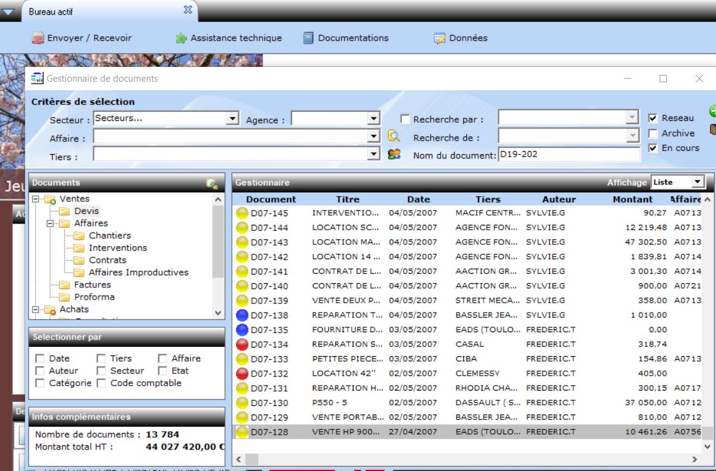The width and height of the screenshot is (716, 471).
Task: Click the horizontal scrollbar under document list
Action: pyautogui.click(x=466, y=459)
